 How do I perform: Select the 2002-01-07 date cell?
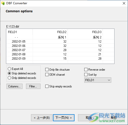click(x=19, y=50)
